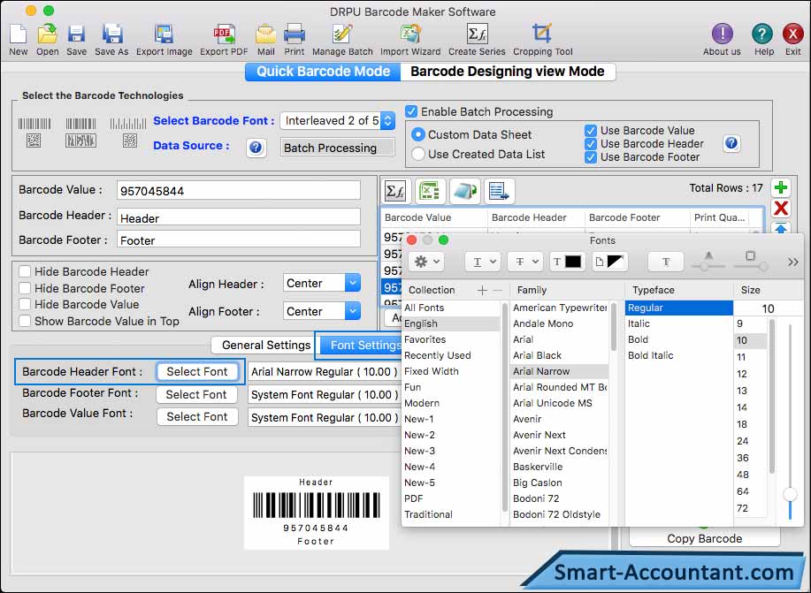
Task: Click Select Font for Barcode Footer
Action: 196,394
